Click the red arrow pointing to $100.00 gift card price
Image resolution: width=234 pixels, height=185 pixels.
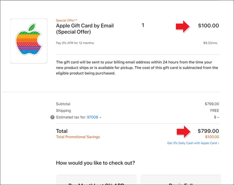click(x=183, y=27)
